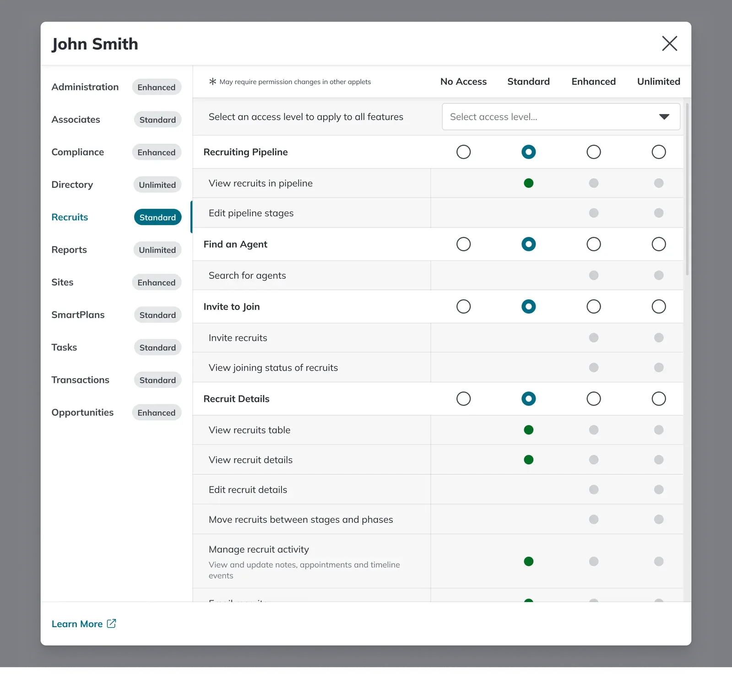
Task: Choose Standard for Invite to Join
Action: click(x=528, y=306)
